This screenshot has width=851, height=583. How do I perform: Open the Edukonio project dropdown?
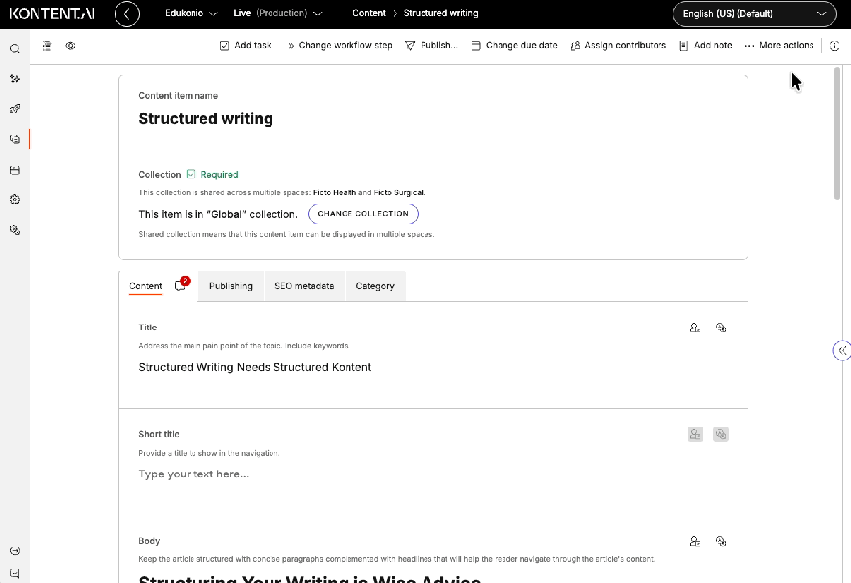[192, 13]
